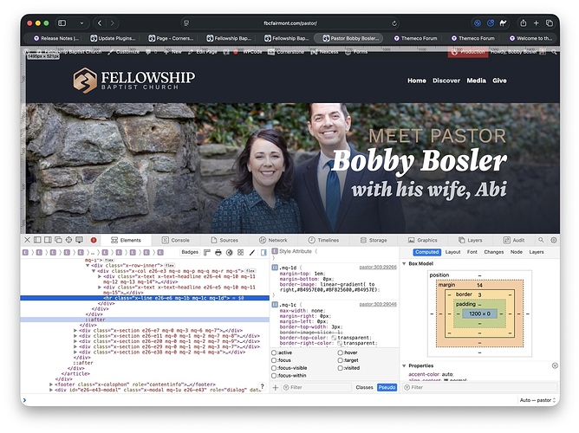Open Web Inspector settings gear
This screenshot has height=433, width=579.
click(x=554, y=240)
